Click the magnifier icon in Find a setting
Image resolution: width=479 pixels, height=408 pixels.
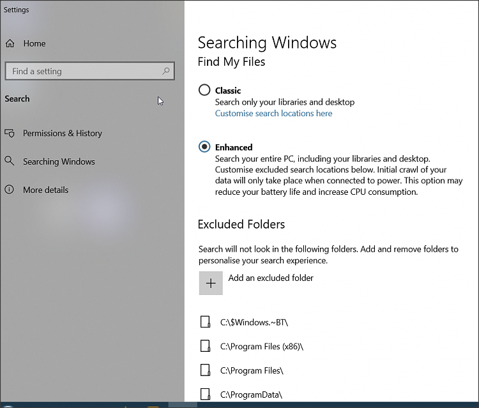(166, 71)
